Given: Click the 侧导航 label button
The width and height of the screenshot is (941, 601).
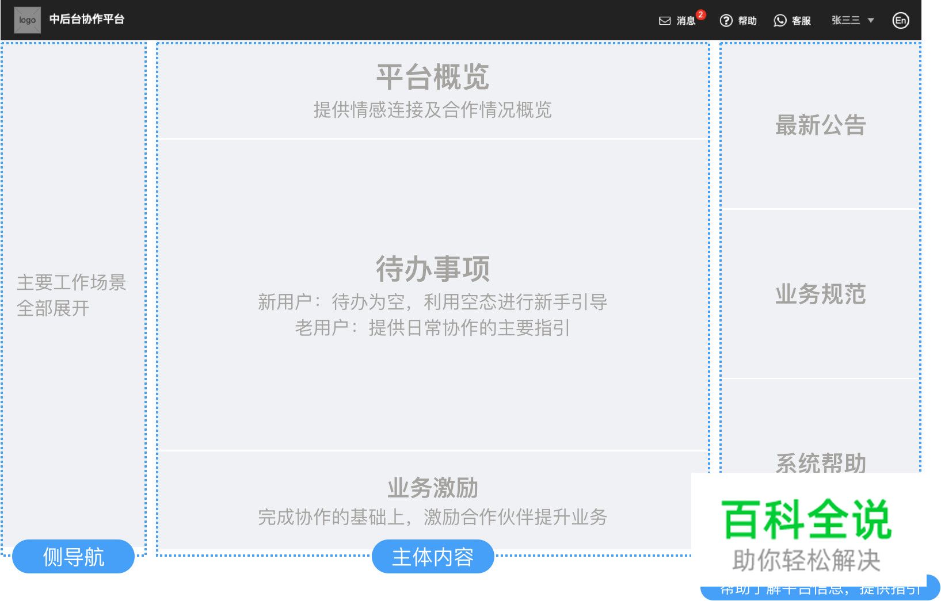Looking at the screenshot, I should tap(73, 556).
